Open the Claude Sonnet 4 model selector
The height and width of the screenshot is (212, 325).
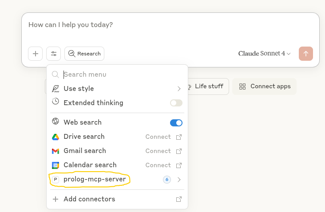pyautogui.click(x=264, y=53)
